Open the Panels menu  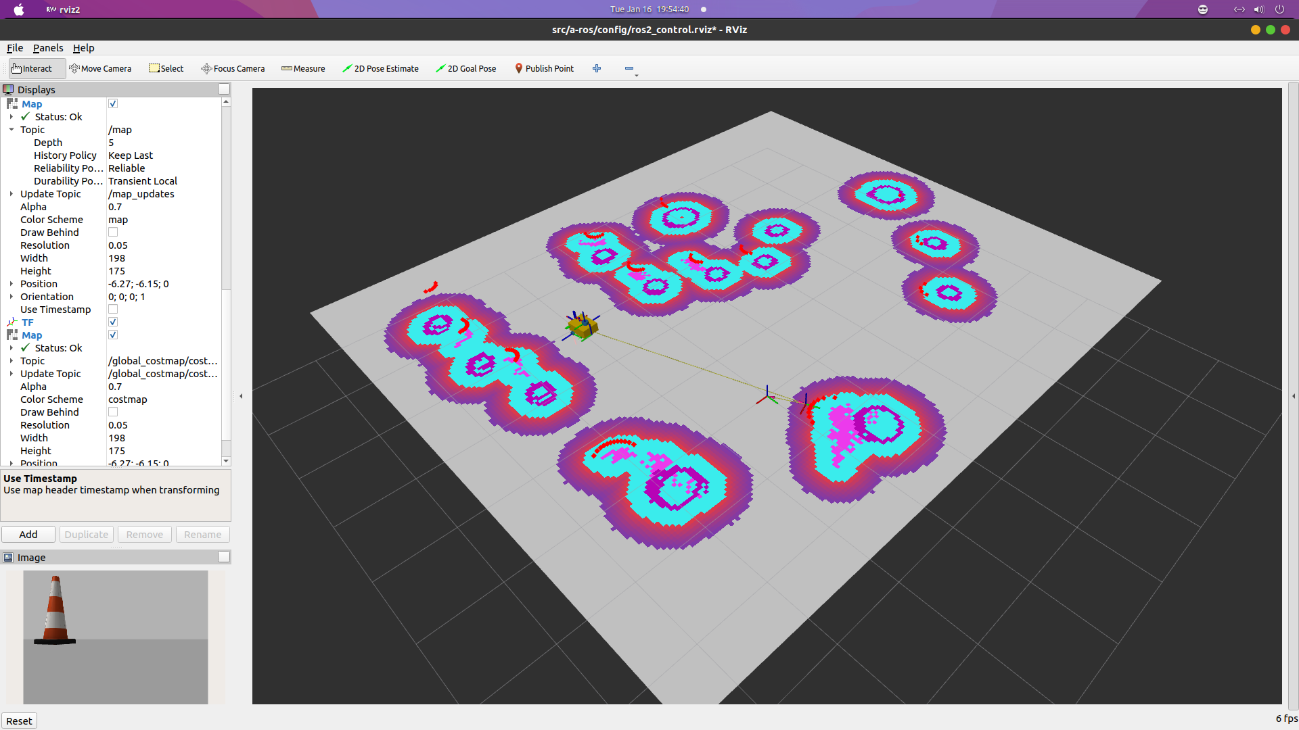(48, 48)
